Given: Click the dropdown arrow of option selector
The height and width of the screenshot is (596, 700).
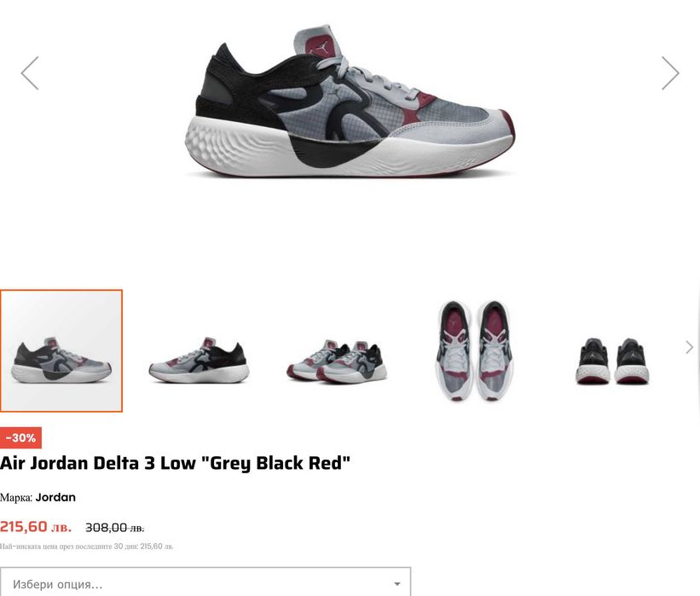Looking at the screenshot, I should tap(396, 584).
